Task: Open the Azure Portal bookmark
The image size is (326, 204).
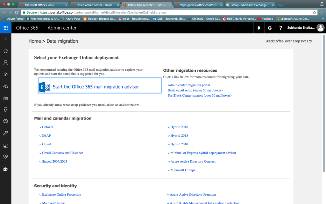Action: pyautogui.click(x=13, y=19)
